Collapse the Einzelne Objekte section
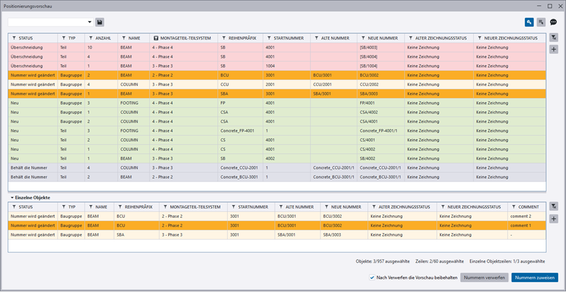 click(11, 197)
